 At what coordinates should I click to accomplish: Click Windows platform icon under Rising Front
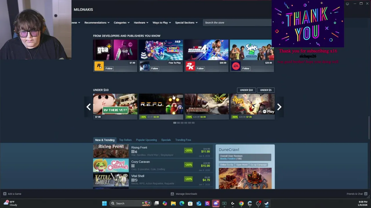(x=133, y=152)
